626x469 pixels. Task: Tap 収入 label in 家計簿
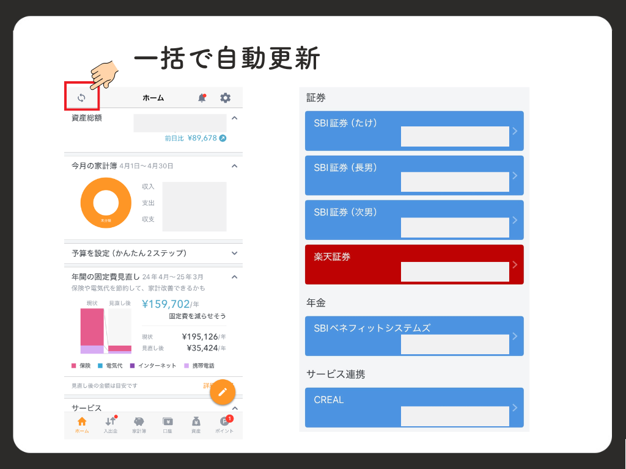point(148,187)
